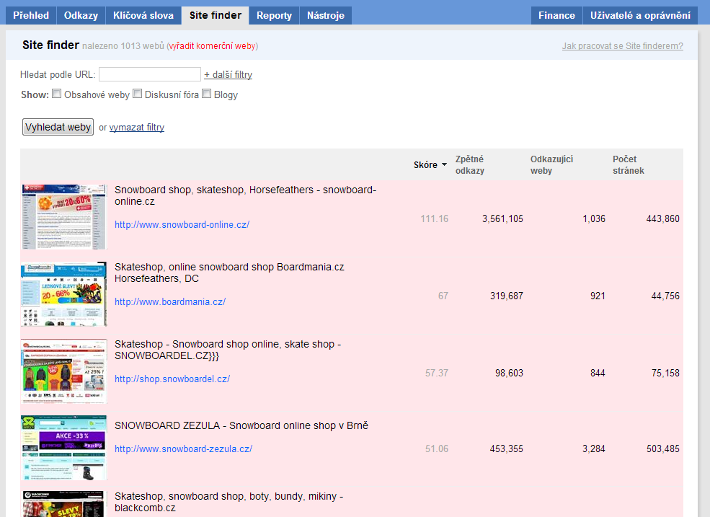
Task: Select backlinks value 453,355
Action: point(506,448)
